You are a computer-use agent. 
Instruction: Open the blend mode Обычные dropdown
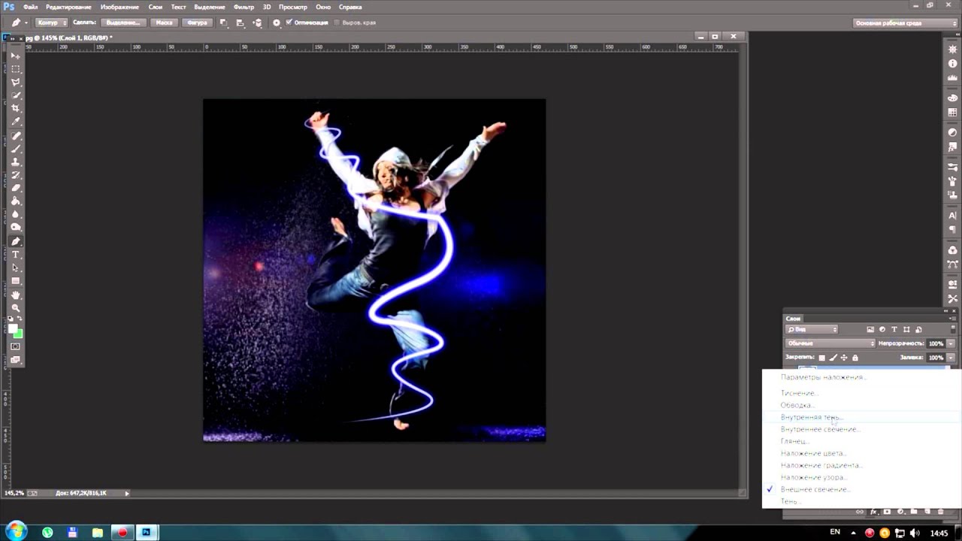point(830,343)
